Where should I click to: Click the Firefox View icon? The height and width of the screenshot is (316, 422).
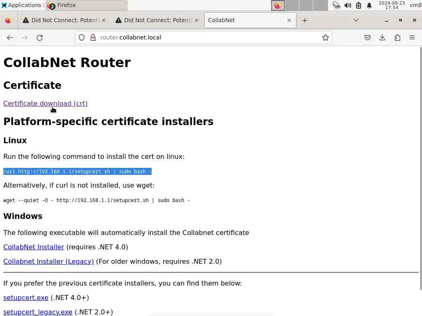coord(8,21)
